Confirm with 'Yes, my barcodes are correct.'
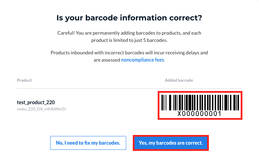Image resolution: width=259 pixels, height=163 pixels. [x=170, y=143]
